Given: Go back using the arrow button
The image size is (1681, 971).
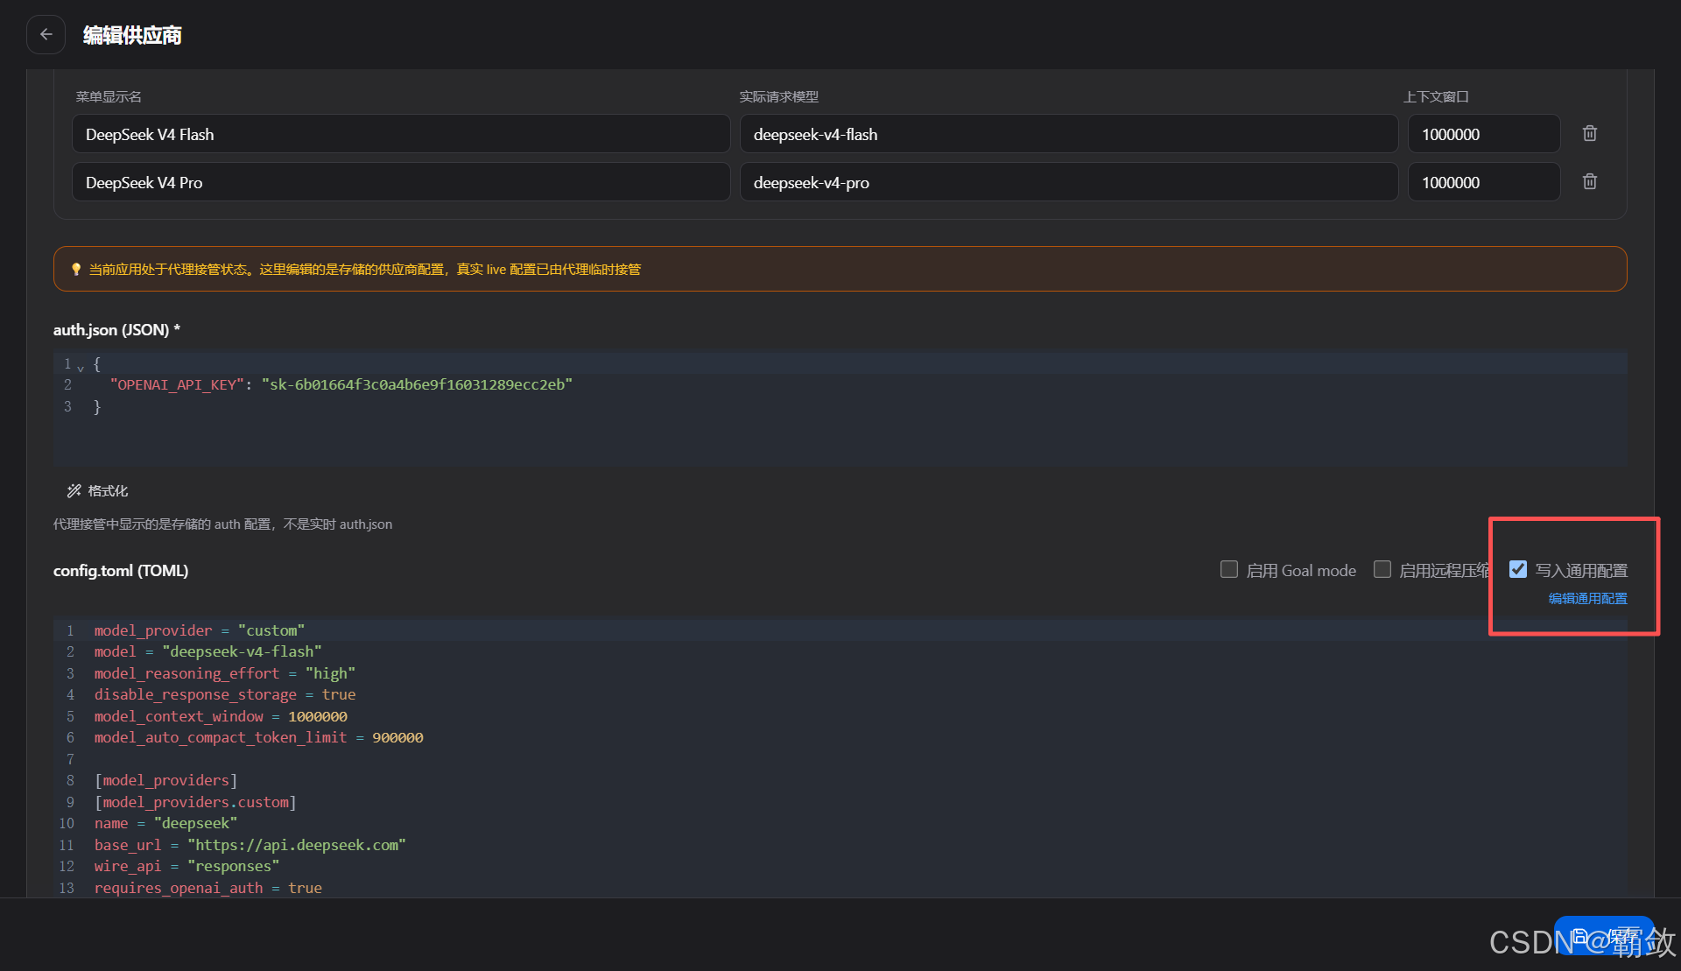Looking at the screenshot, I should coord(46,35).
